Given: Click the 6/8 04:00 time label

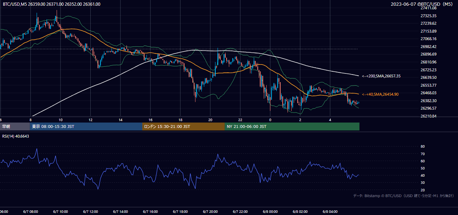Looking at the screenshot, I should click(330, 212).
